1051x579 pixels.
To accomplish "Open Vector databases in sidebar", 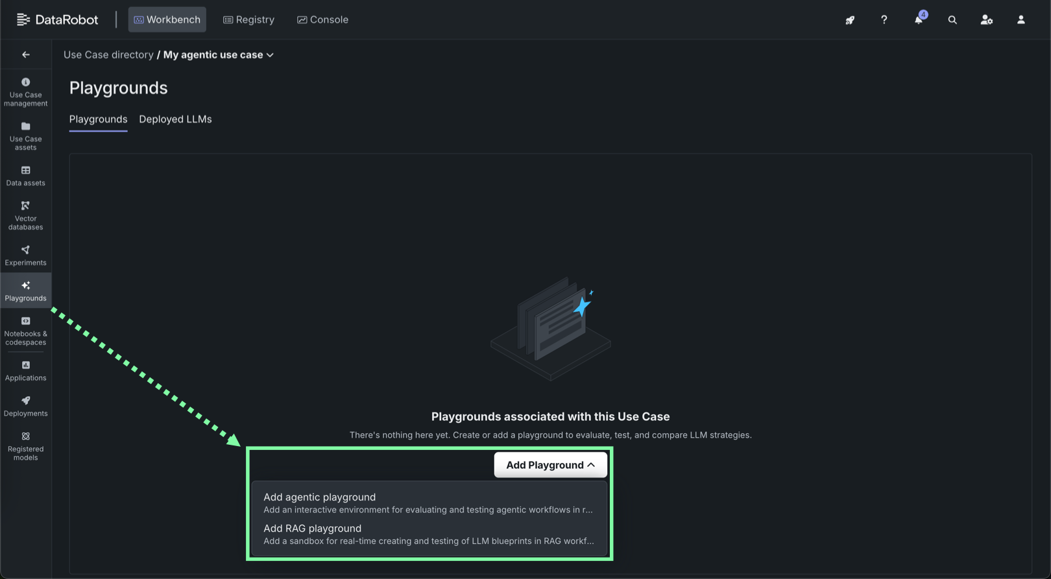I will coord(25,215).
